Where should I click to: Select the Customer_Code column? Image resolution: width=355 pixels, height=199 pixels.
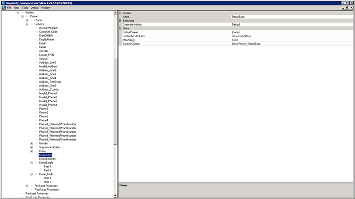point(48,32)
